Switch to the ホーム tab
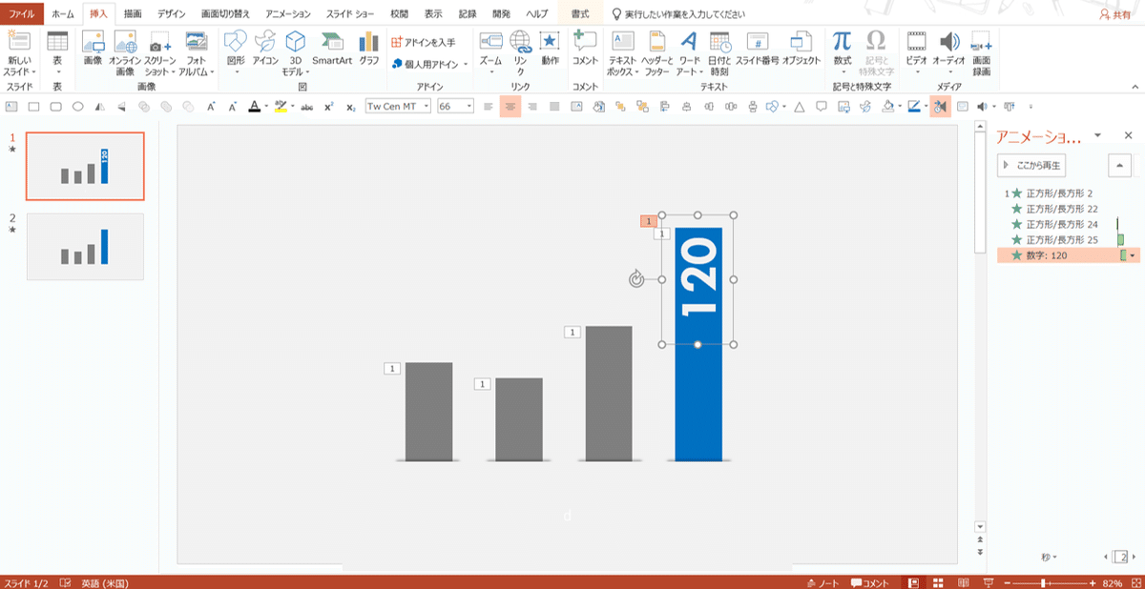 point(63,14)
